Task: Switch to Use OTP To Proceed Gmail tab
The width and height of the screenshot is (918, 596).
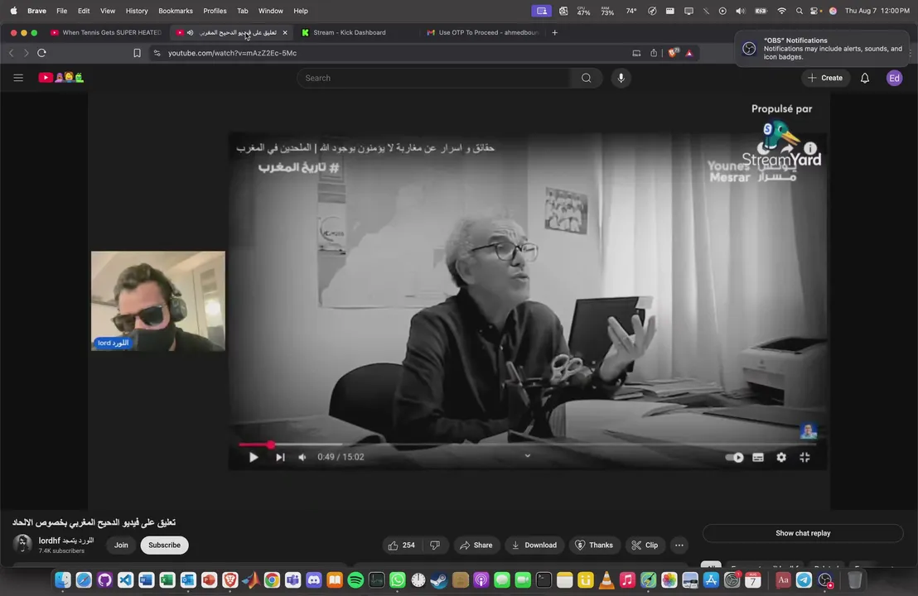Action: pos(484,33)
